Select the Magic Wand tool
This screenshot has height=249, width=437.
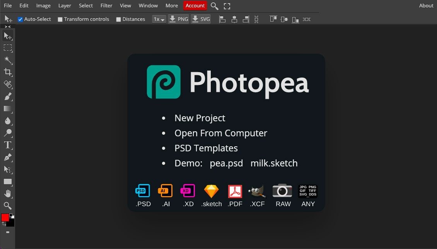(x=7, y=60)
